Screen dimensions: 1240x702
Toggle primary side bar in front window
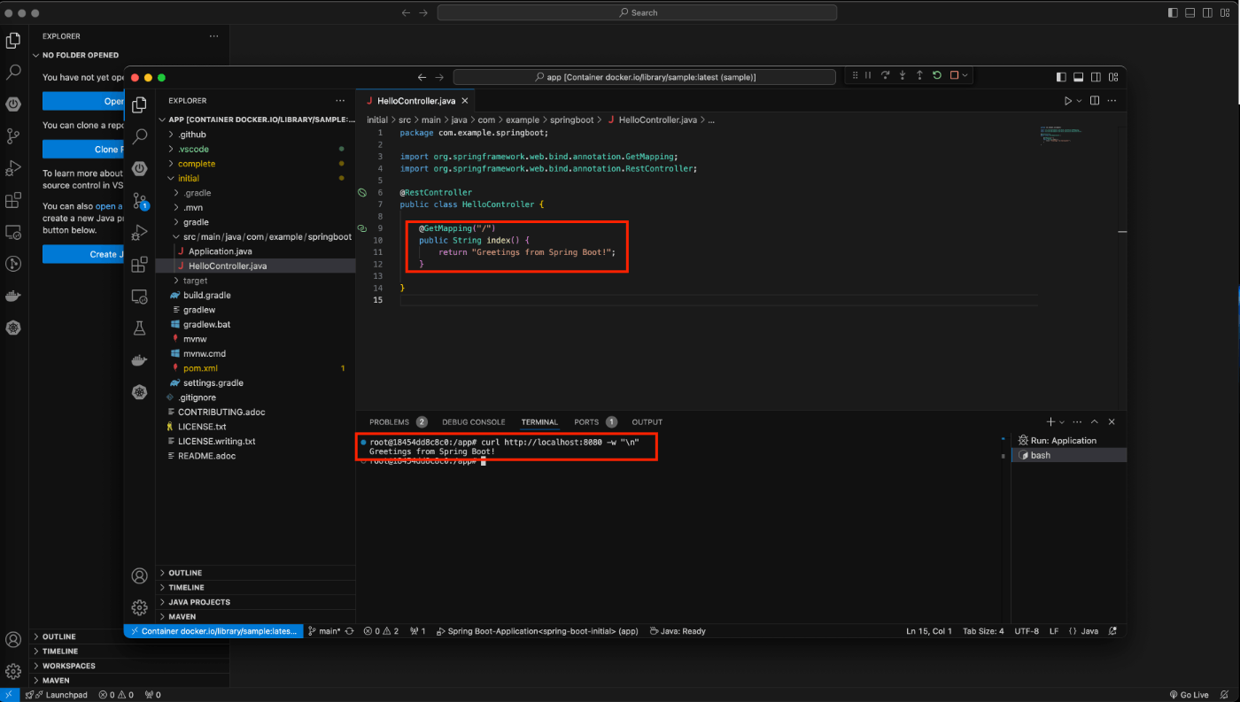point(1061,77)
